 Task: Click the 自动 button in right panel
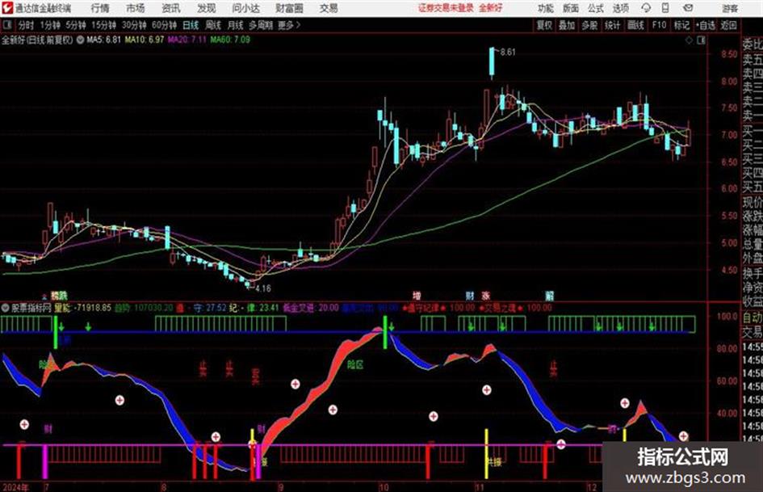(x=753, y=317)
